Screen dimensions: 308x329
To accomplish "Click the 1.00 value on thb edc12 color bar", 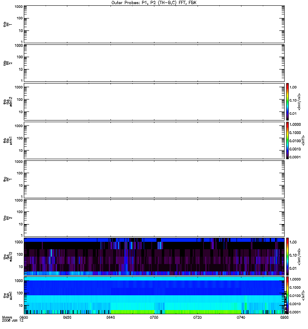I will coord(293,87).
